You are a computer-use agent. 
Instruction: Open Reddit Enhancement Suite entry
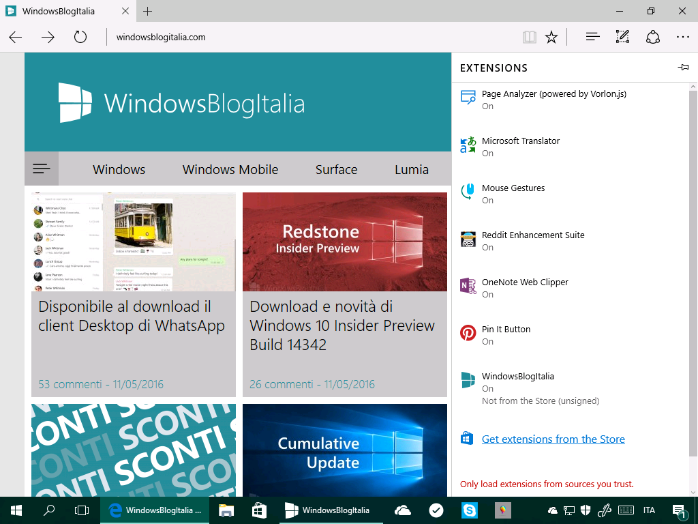(x=571, y=241)
